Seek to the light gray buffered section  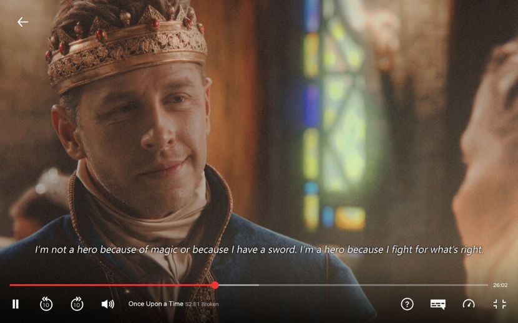[239, 285]
